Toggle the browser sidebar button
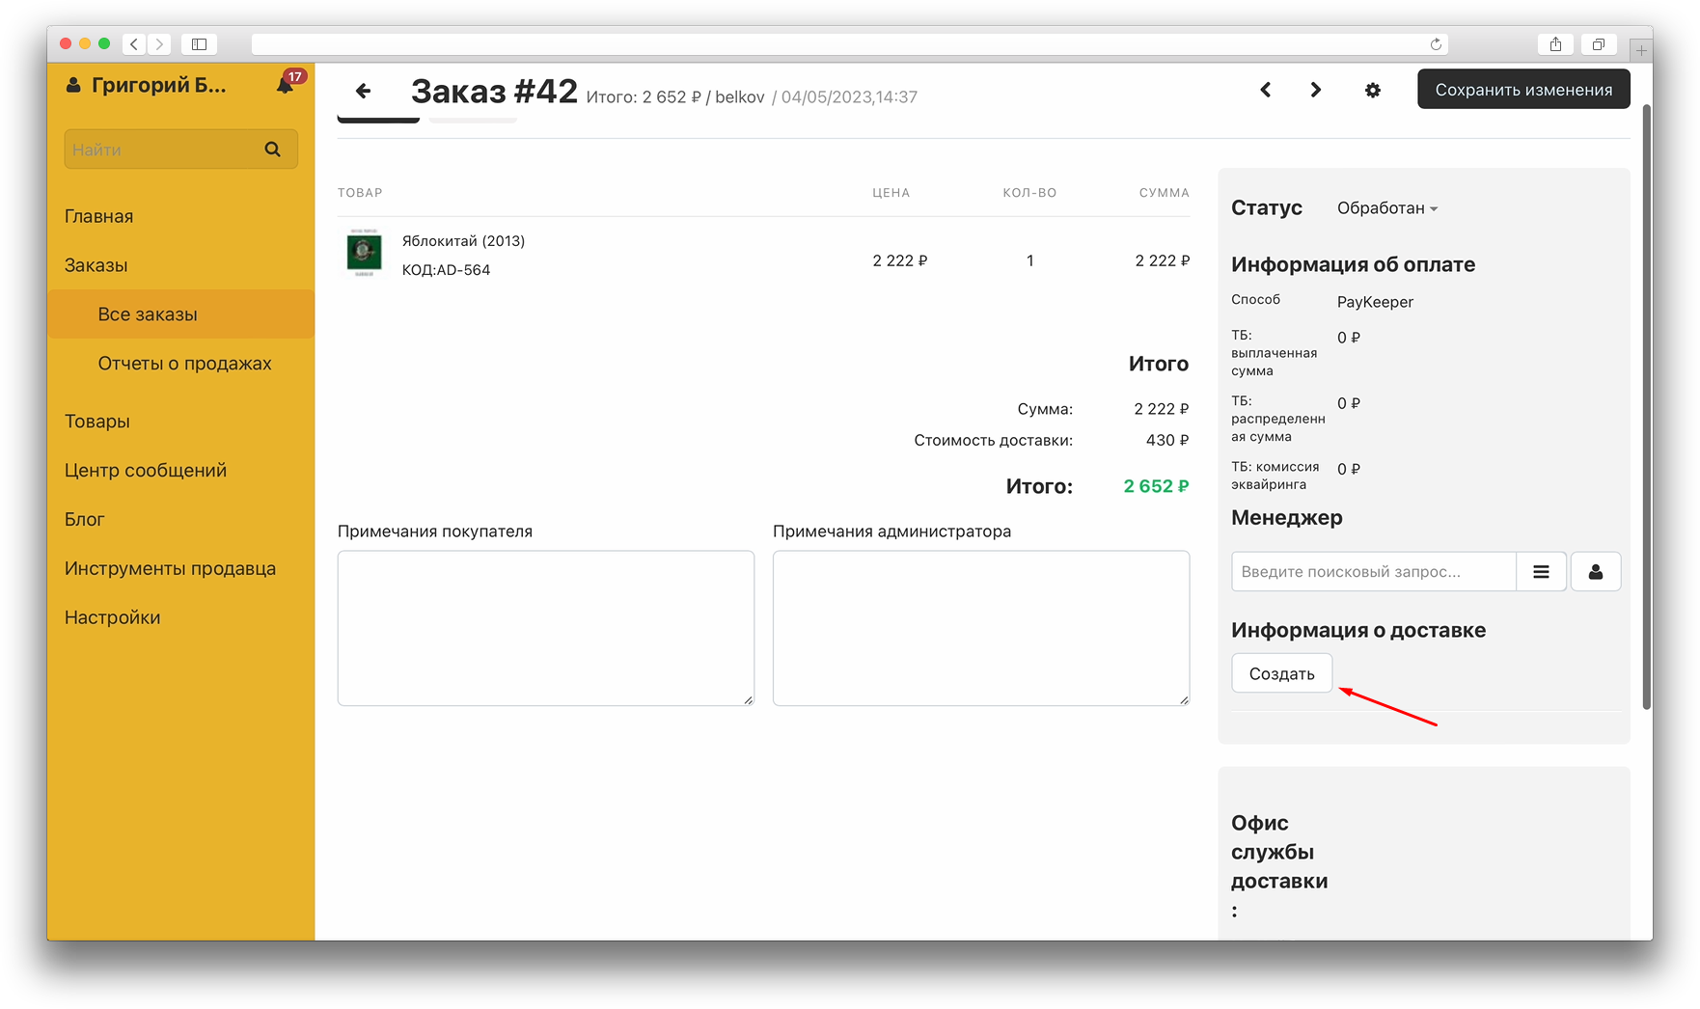Image resolution: width=1700 pixels, height=1009 pixels. (x=199, y=44)
